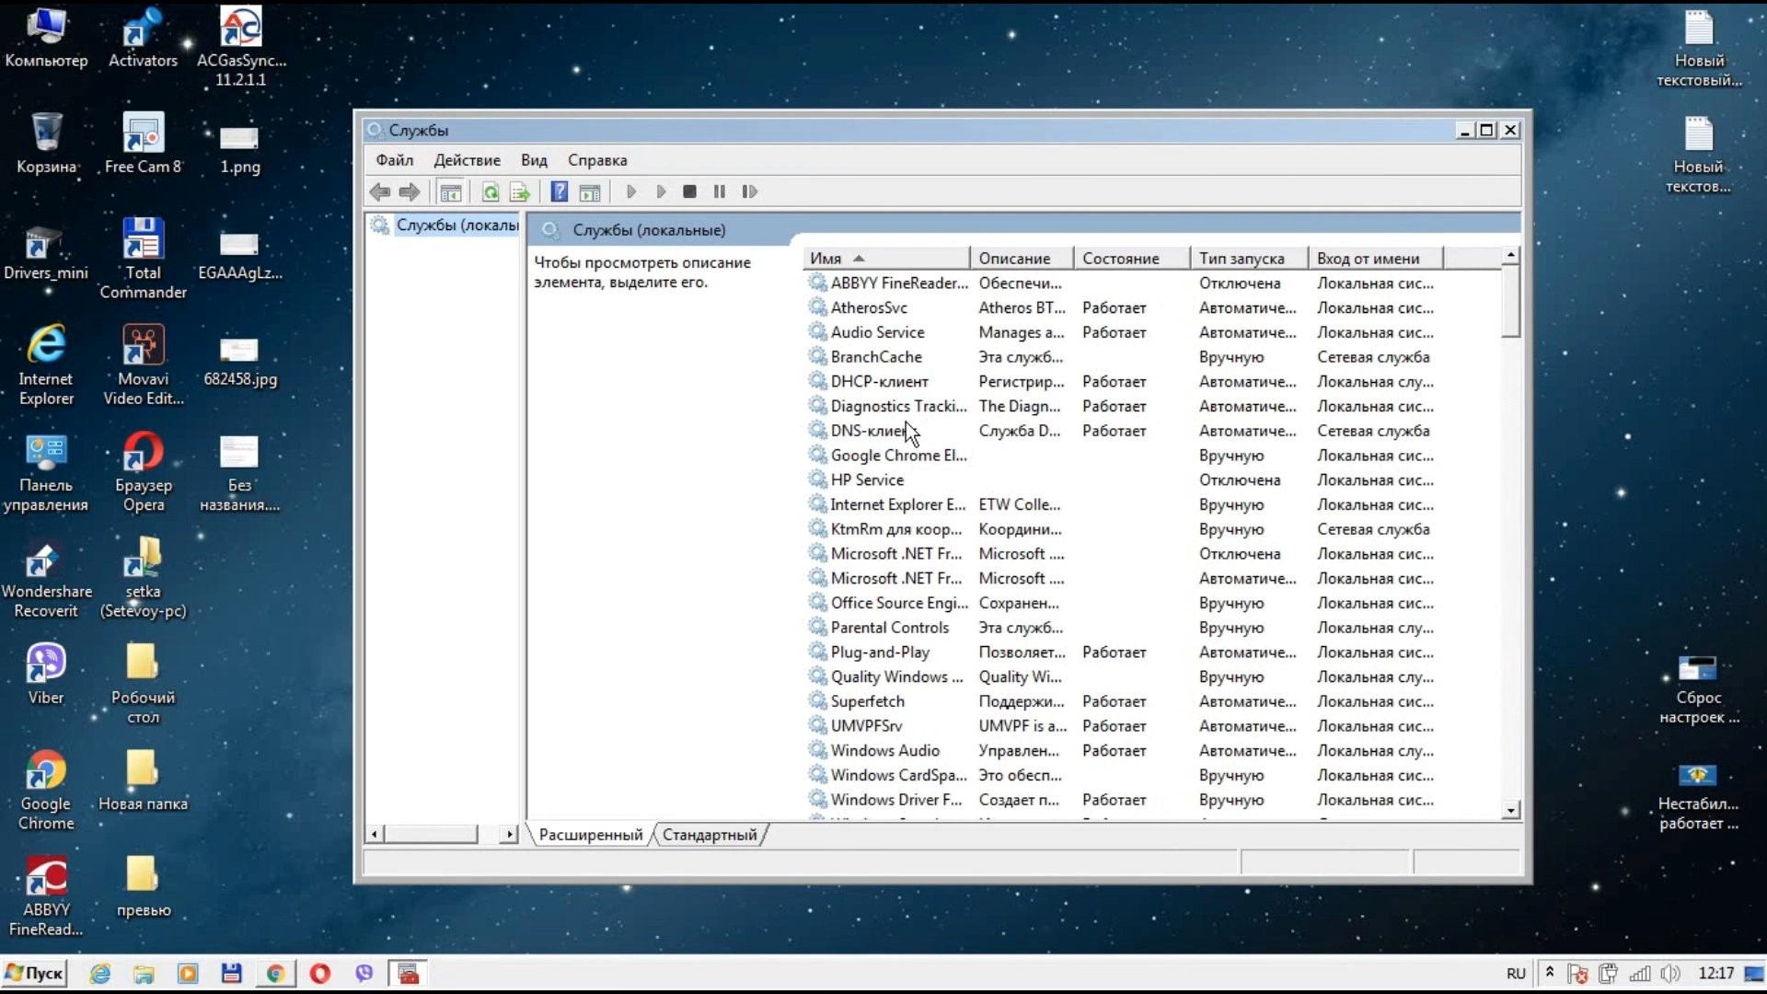Switch to the Стандартный tab
1767x994 pixels.
[x=710, y=835]
